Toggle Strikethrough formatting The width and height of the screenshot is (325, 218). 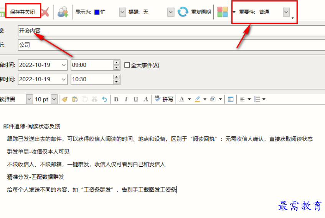point(146,99)
